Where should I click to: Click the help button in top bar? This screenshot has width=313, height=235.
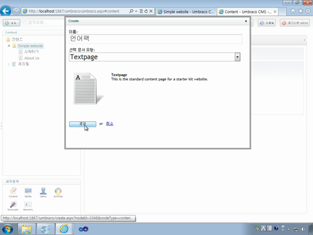click(x=267, y=23)
